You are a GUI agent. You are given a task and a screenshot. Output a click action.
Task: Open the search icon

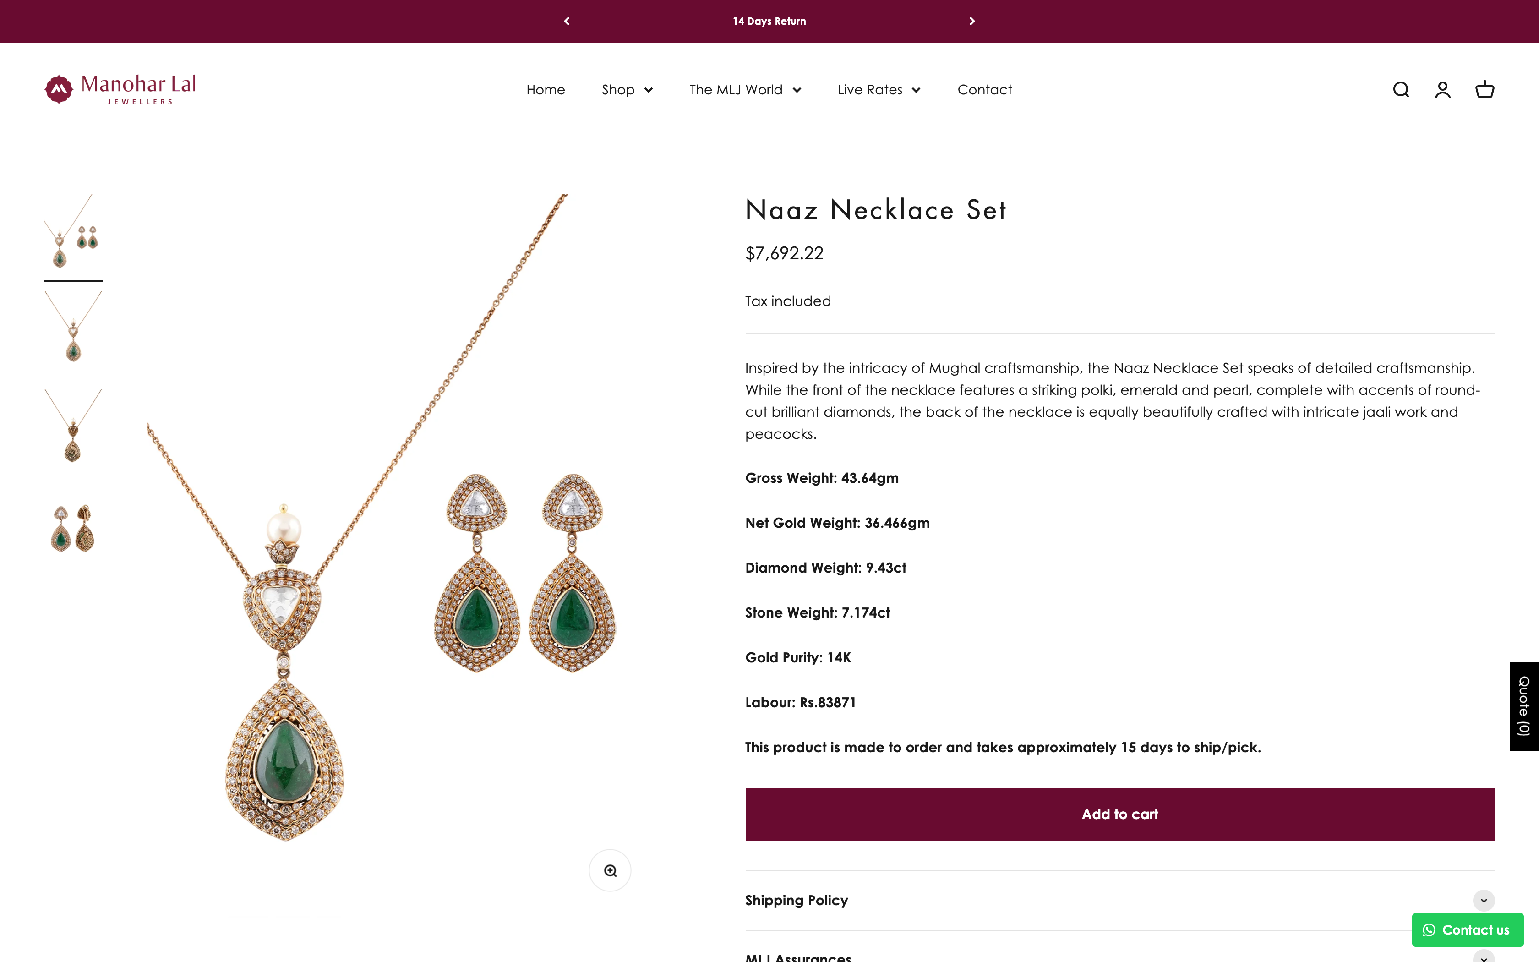tap(1401, 89)
